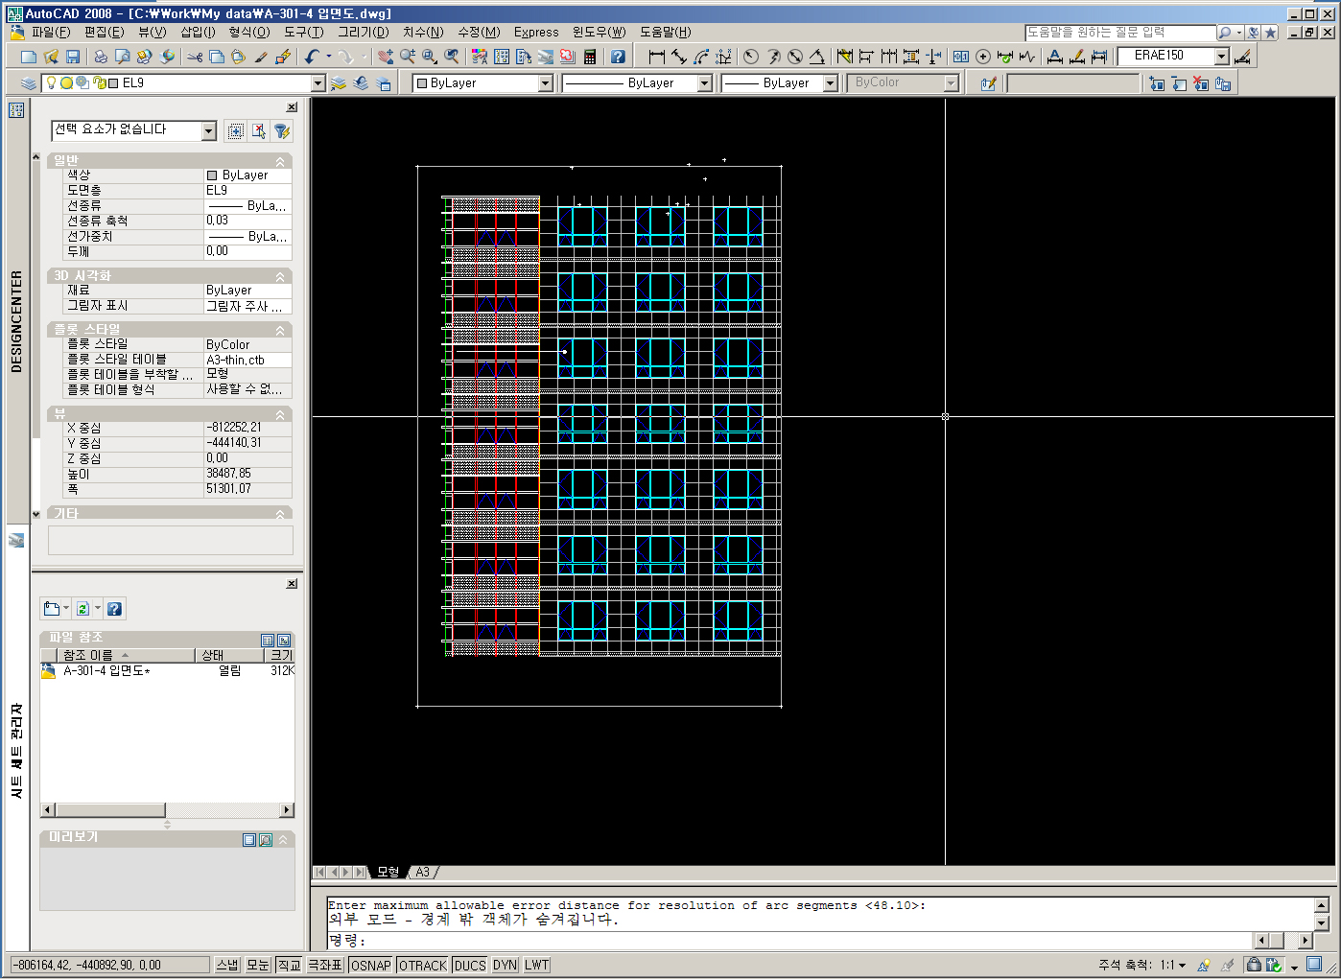
Task: Click the DESIGNCENTER side panel label
Action: (16, 321)
